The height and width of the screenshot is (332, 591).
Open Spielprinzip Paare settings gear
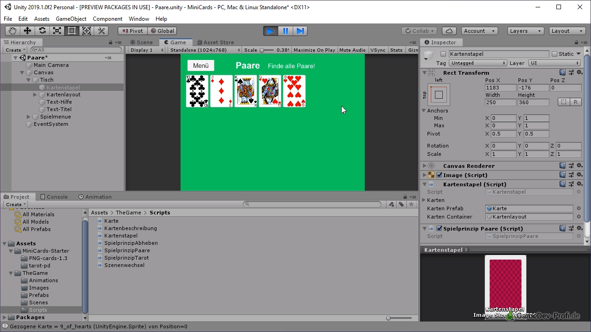[579, 229]
